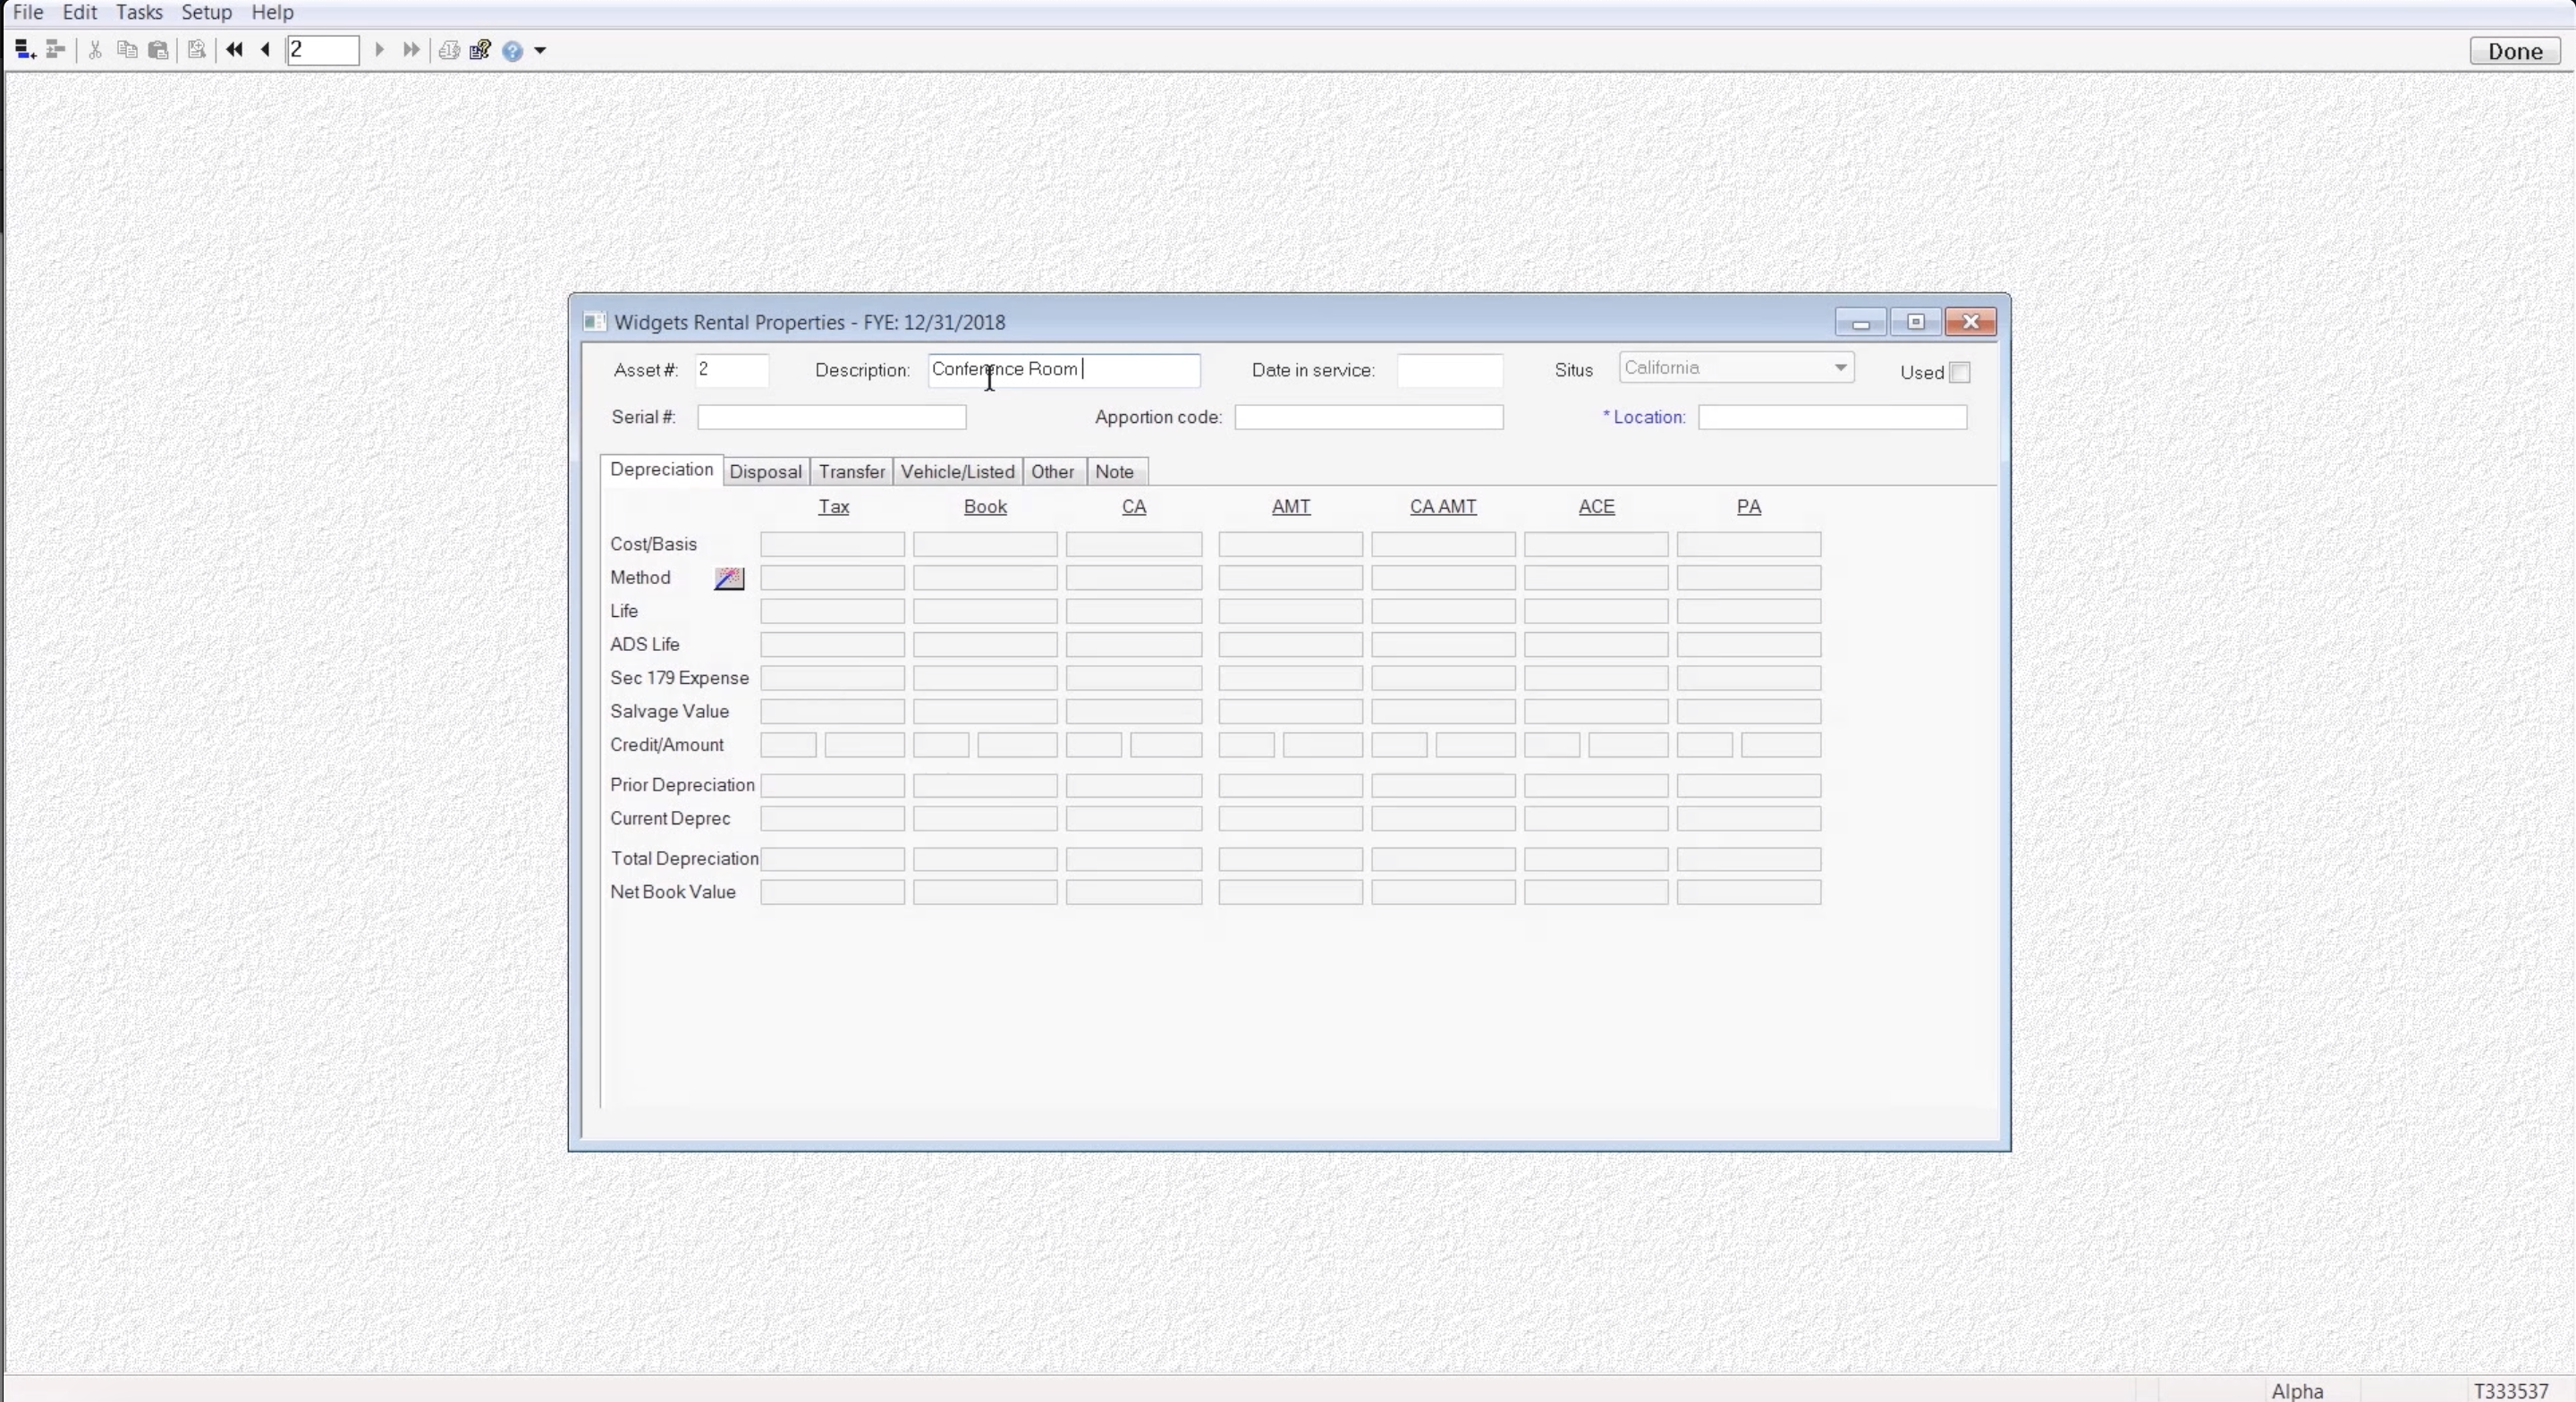Click the add new asset toolbar icon
This screenshot has width=2576, height=1402.
coord(25,50)
